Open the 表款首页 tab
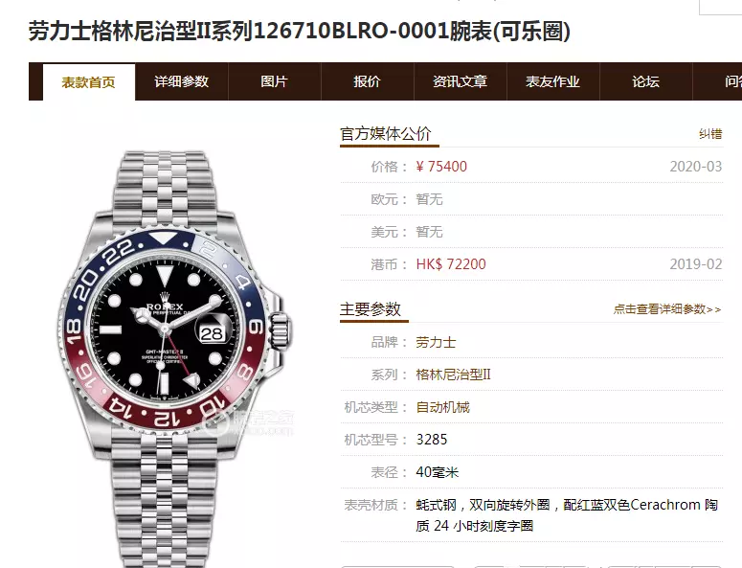Image resolution: width=742 pixels, height=568 pixels. tap(89, 82)
